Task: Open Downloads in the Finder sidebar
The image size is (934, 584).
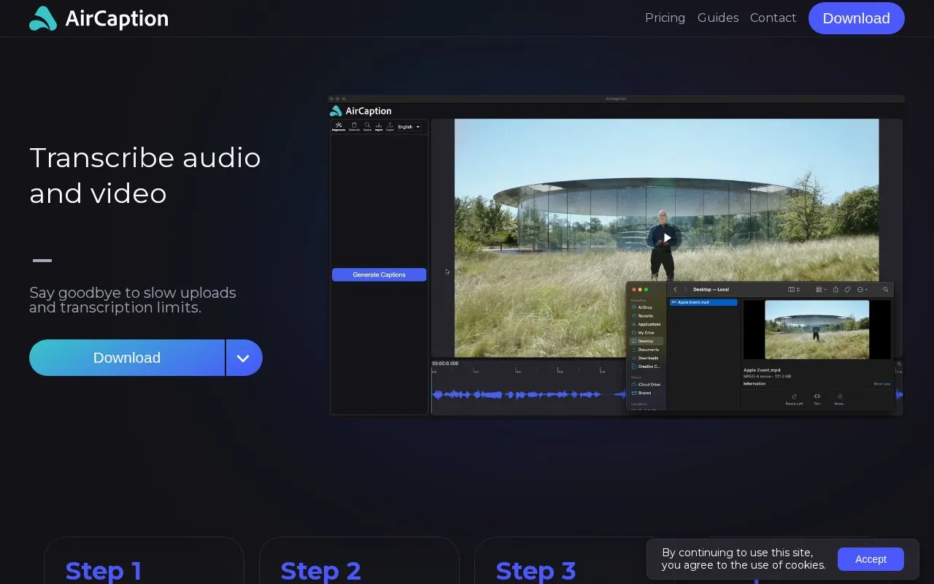Action: [x=647, y=358]
